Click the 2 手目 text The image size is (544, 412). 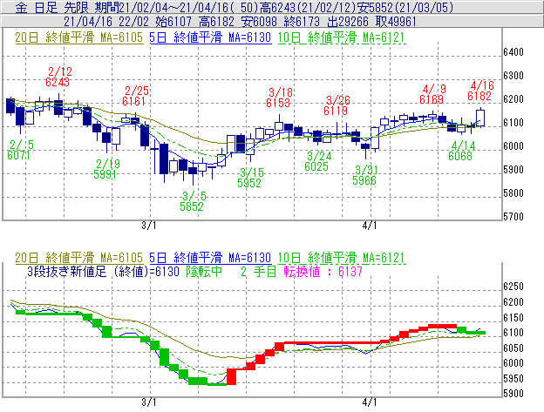[x=258, y=271]
